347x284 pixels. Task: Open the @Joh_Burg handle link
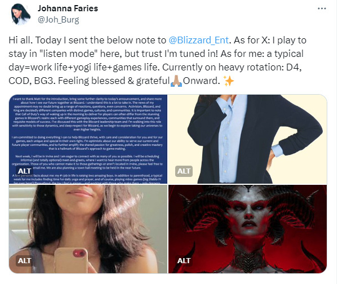point(58,20)
